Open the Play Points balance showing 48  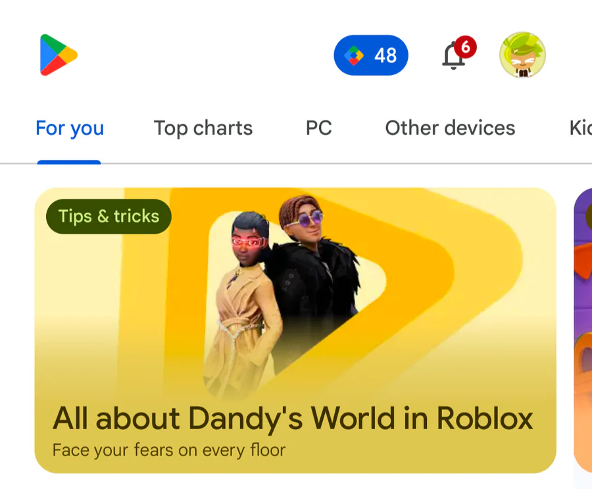pos(371,55)
